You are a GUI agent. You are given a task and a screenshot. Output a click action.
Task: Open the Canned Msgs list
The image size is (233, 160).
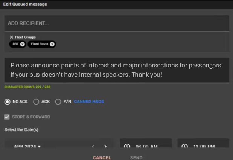point(89,102)
